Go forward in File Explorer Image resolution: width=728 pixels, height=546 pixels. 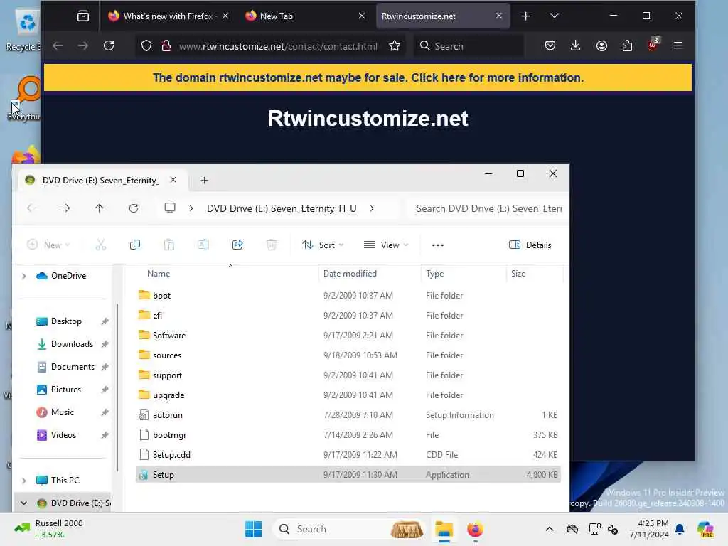tap(65, 208)
